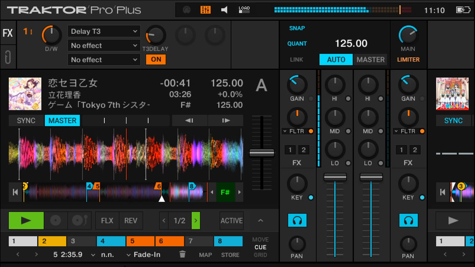Toggle the mixer layout icon in header
Viewport: 475px width, 267px height.
(x=205, y=10)
